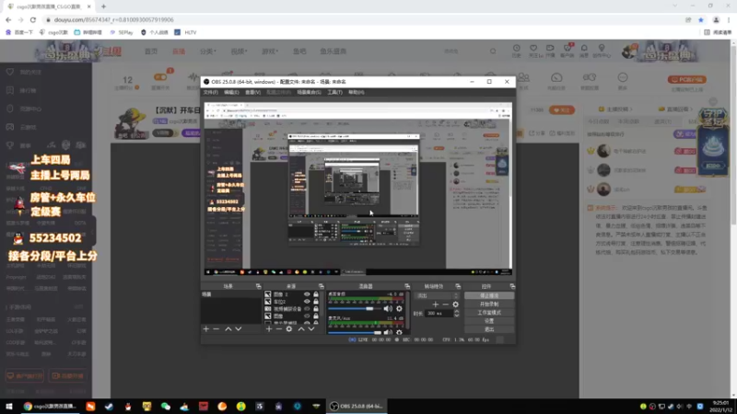Open transition properties gear icon
Viewport: 737px width, 414px height.
point(455,305)
